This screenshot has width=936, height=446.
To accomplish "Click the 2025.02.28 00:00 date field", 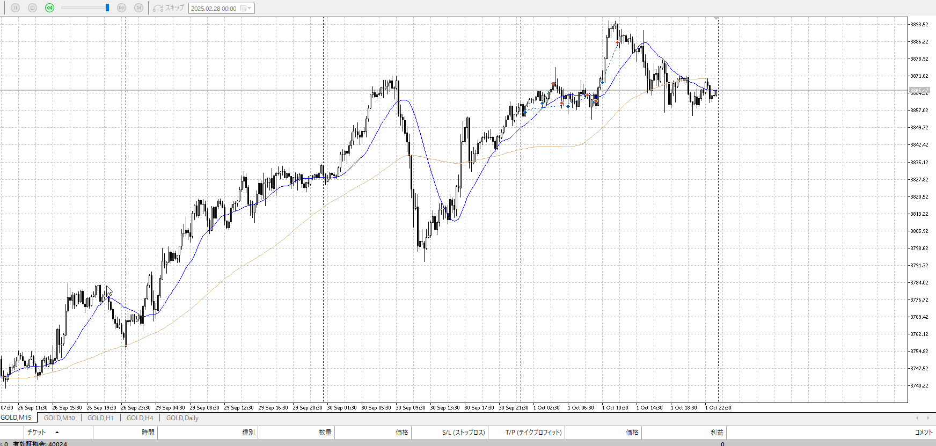I will (x=214, y=9).
